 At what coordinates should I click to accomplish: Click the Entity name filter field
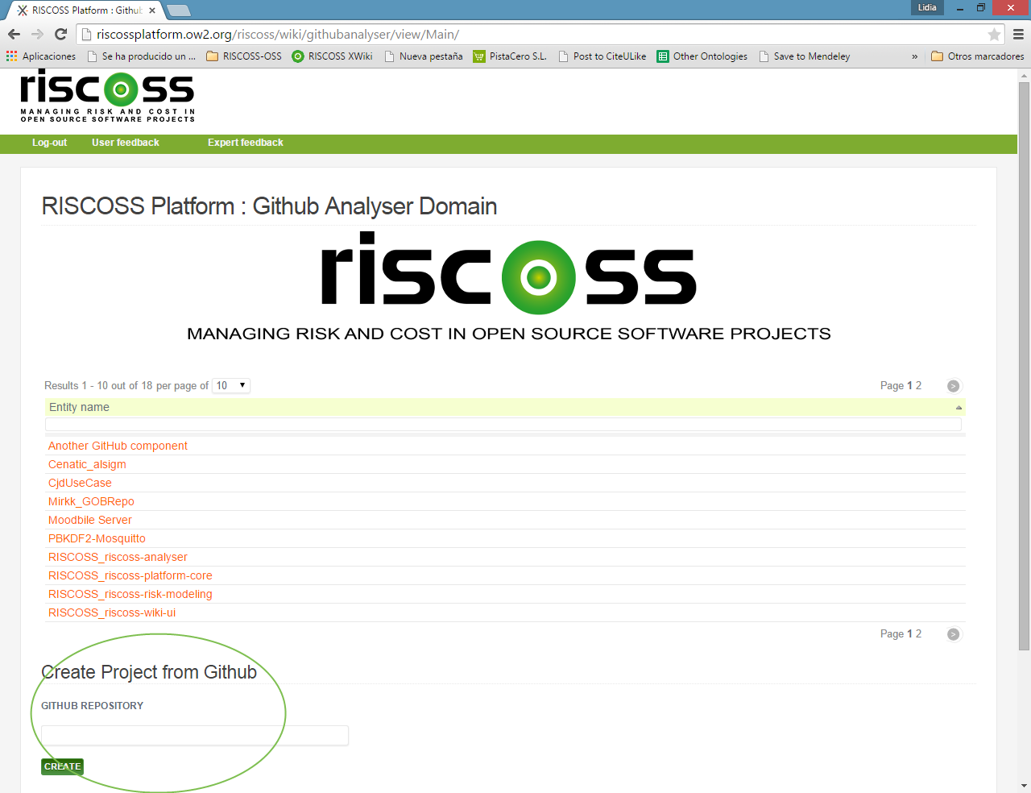click(x=503, y=425)
